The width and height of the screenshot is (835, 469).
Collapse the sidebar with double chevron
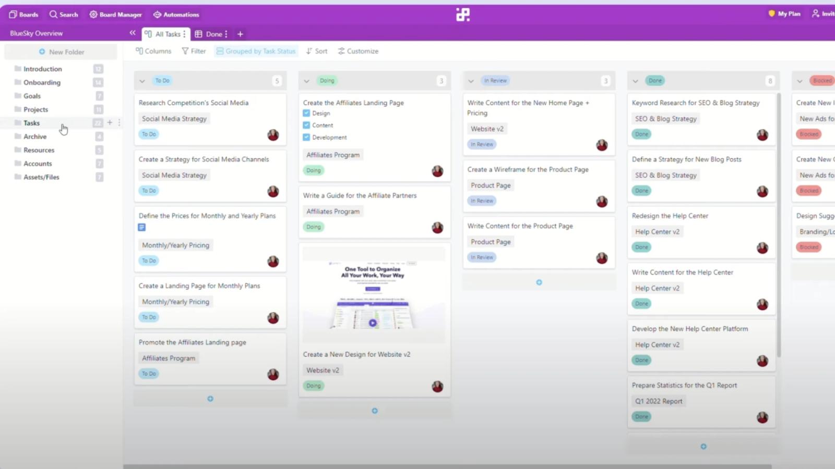pos(133,33)
